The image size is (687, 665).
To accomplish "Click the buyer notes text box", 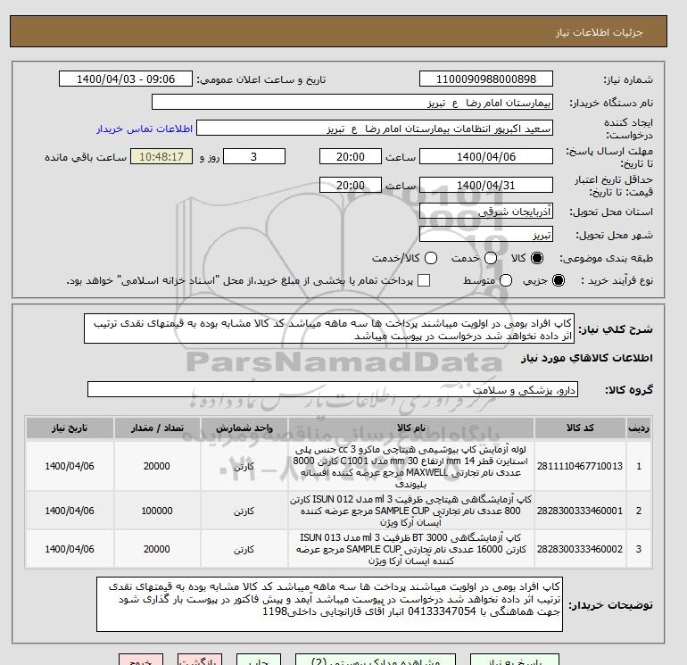I will click(329, 604).
